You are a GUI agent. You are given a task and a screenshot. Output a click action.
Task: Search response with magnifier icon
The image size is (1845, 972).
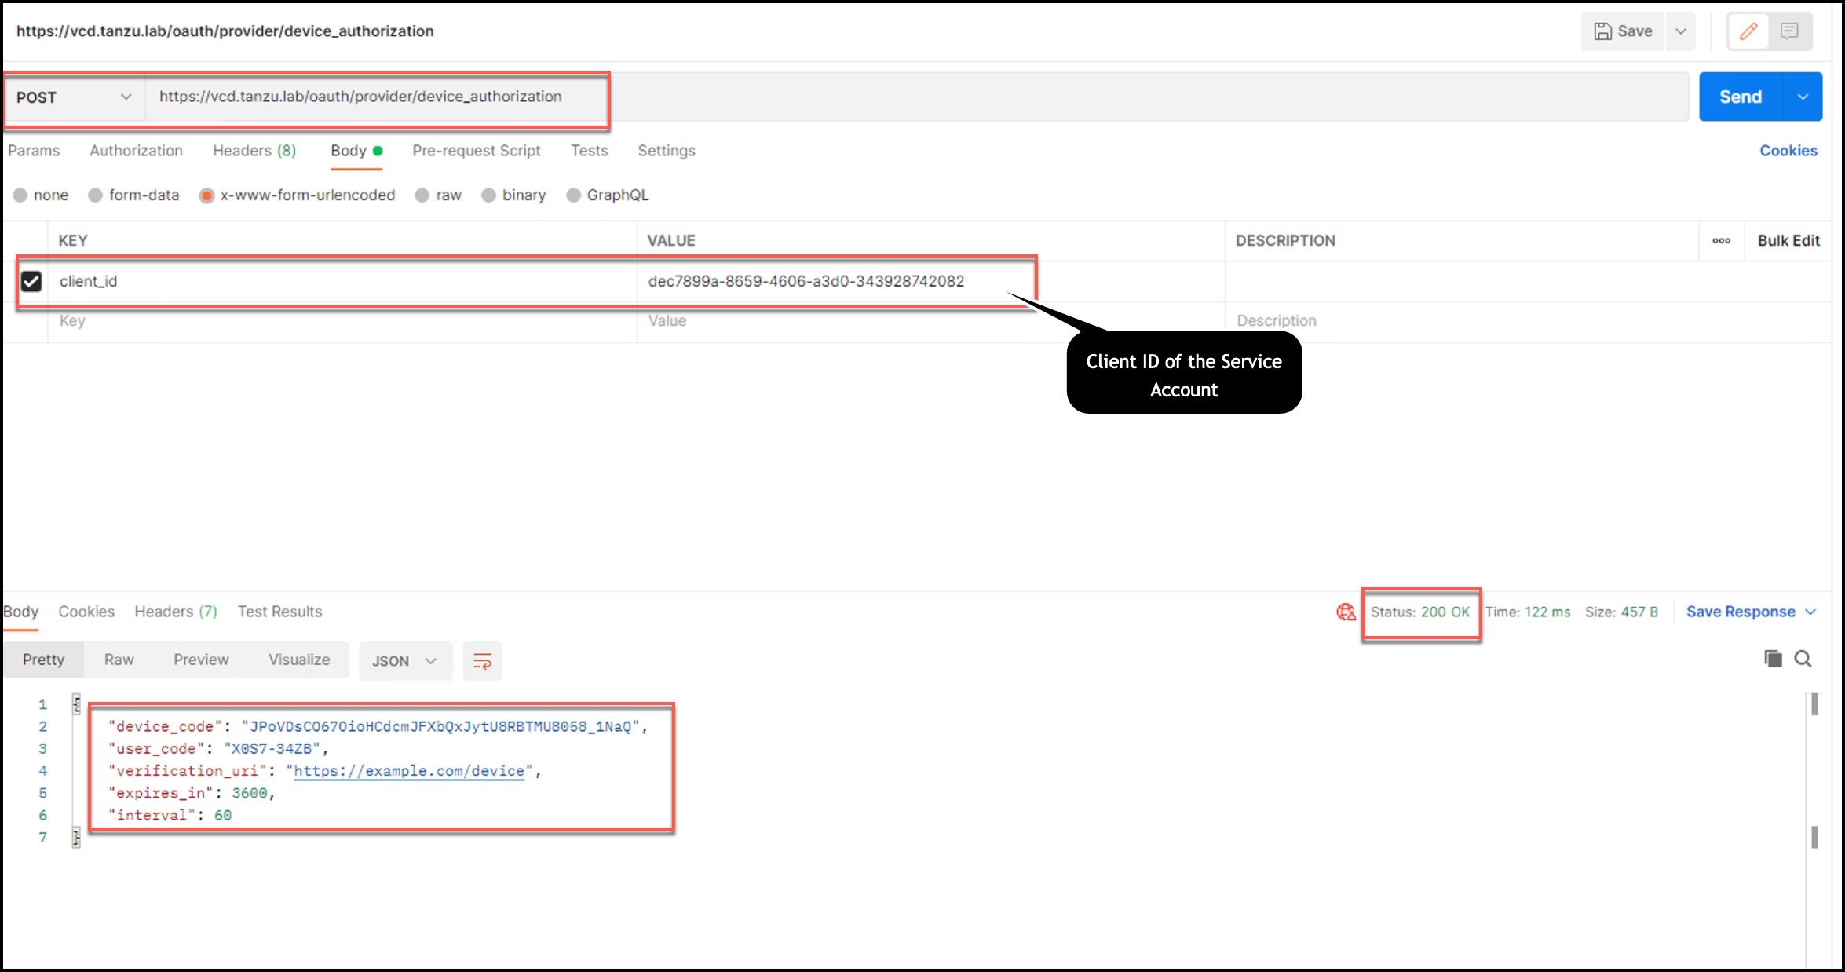pos(1803,659)
